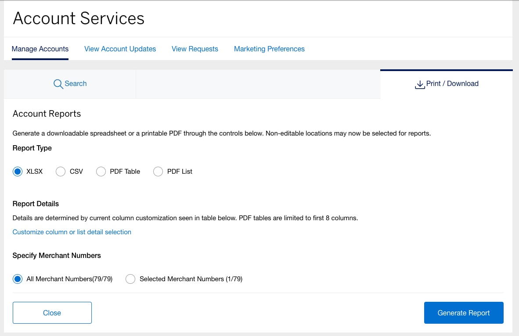Screen dimensions: 519x336
Task: Click the Report Details label
Action: [36, 204]
